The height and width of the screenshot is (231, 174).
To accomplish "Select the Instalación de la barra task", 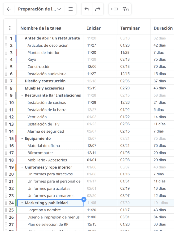I will tap(47, 110).
